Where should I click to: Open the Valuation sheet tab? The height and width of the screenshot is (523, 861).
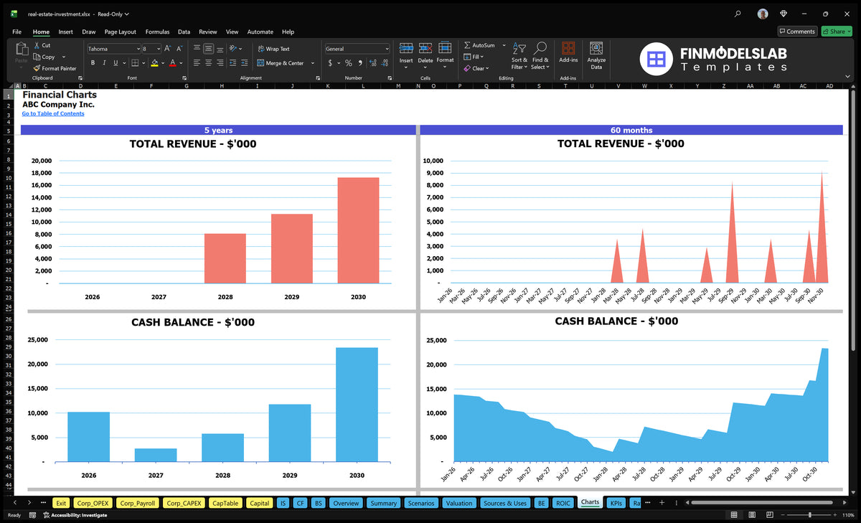tap(459, 503)
